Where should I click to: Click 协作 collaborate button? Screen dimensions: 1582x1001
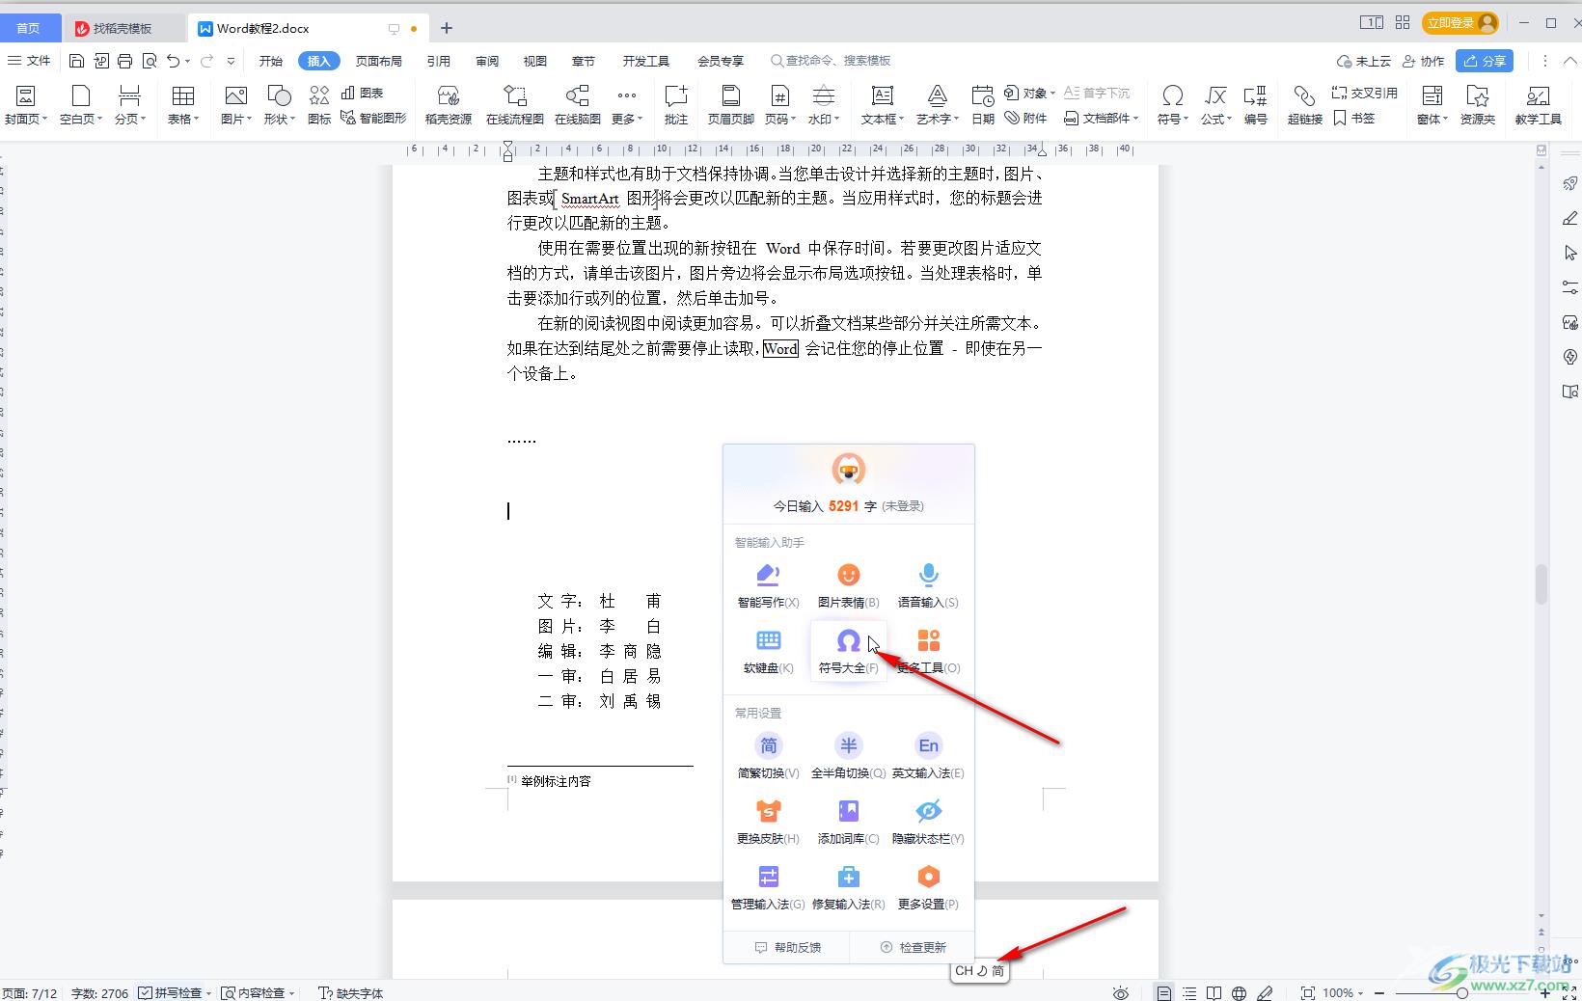coord(1423,61)
